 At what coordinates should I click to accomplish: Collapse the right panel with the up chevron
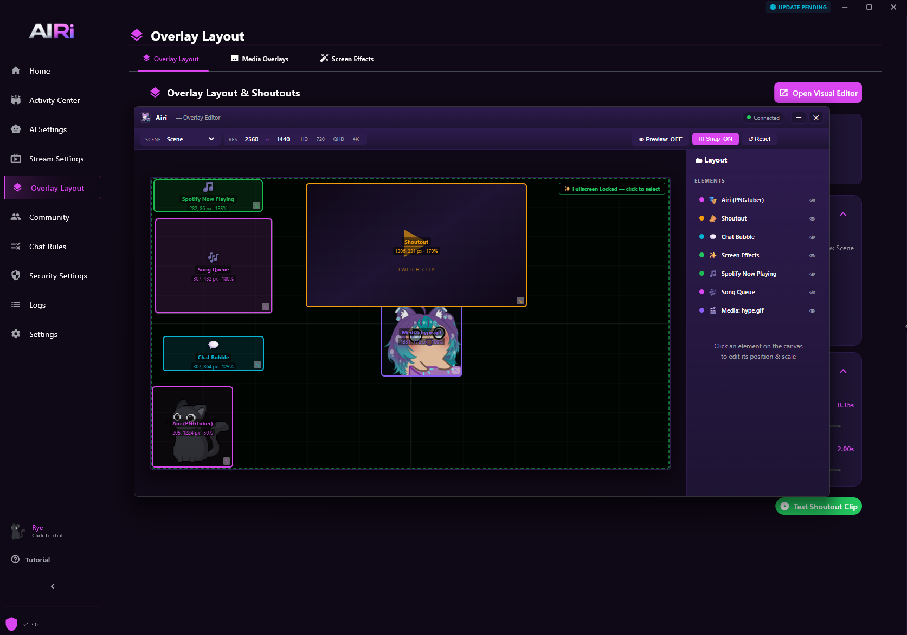point(844,213)
